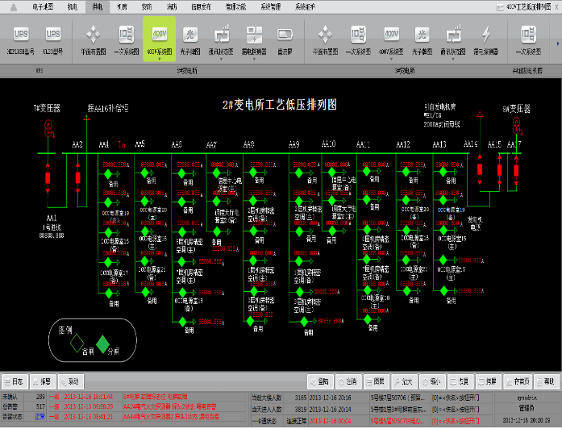Select the active 供电 menu tab

click(97, 6)
